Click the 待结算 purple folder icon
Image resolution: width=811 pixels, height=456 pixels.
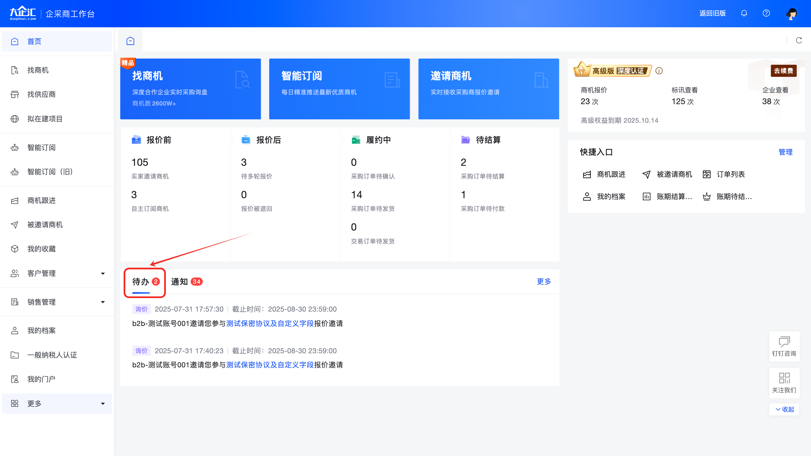click(466, 140)
